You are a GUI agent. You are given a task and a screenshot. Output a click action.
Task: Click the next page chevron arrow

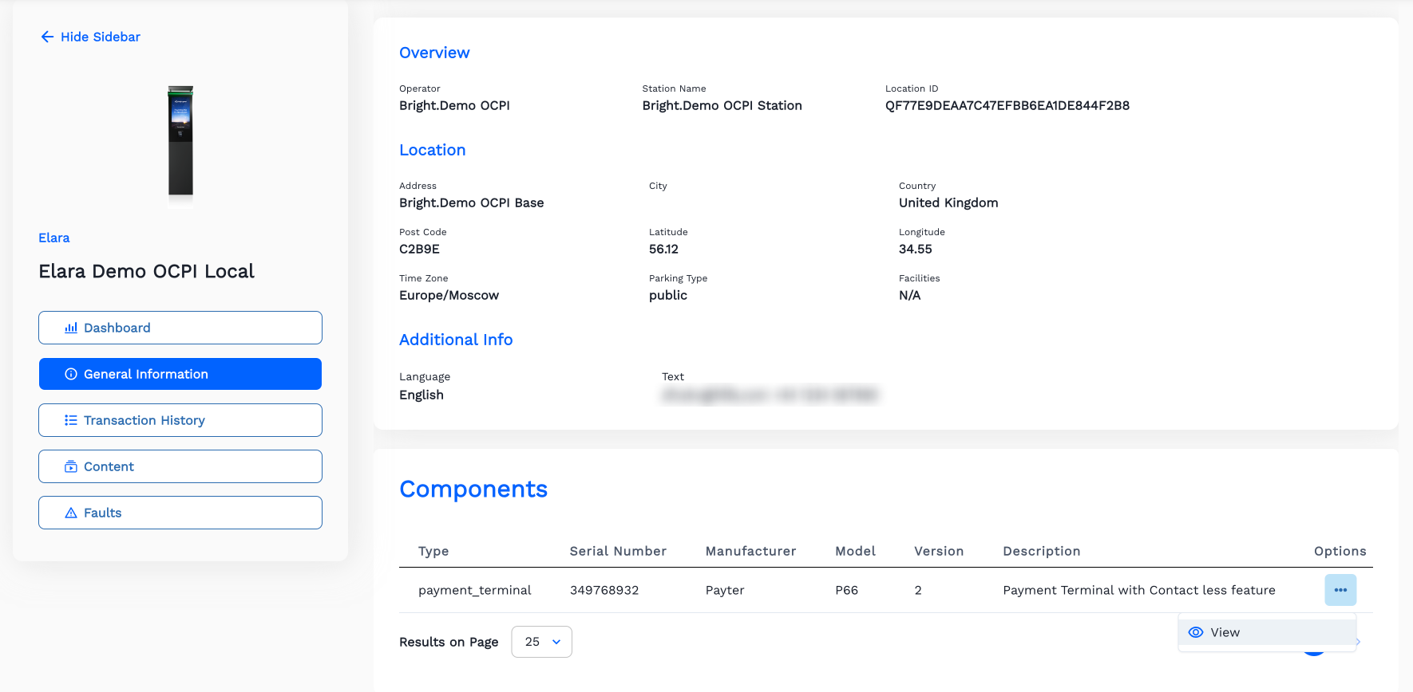[x=1358, y=642]
